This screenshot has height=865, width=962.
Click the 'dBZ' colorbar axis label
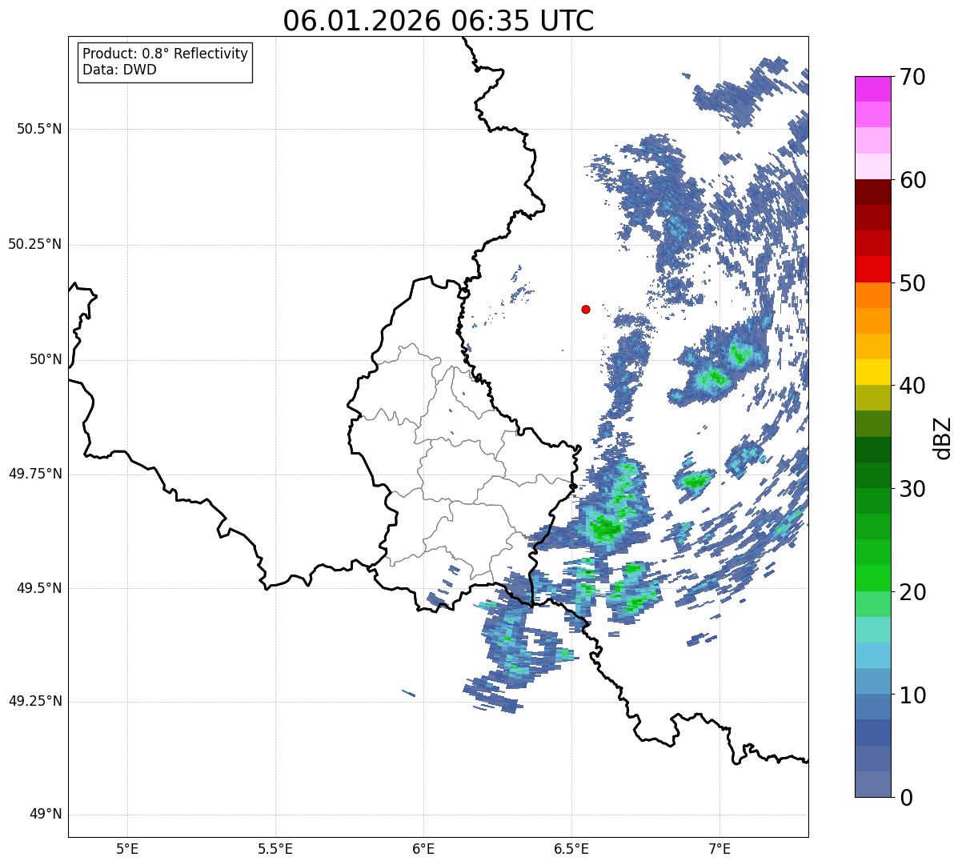click(943, 437)
